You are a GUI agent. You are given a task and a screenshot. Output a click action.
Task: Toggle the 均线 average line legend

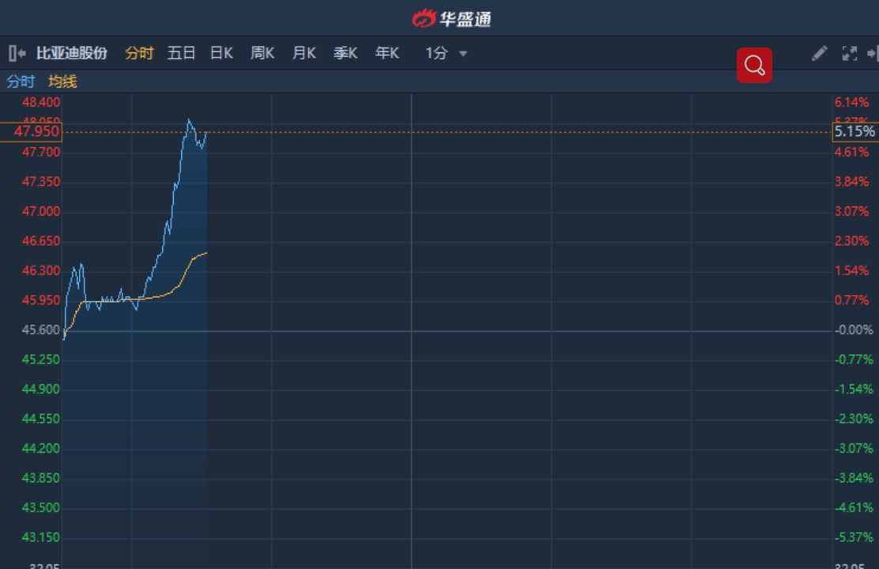coord(62,81)
